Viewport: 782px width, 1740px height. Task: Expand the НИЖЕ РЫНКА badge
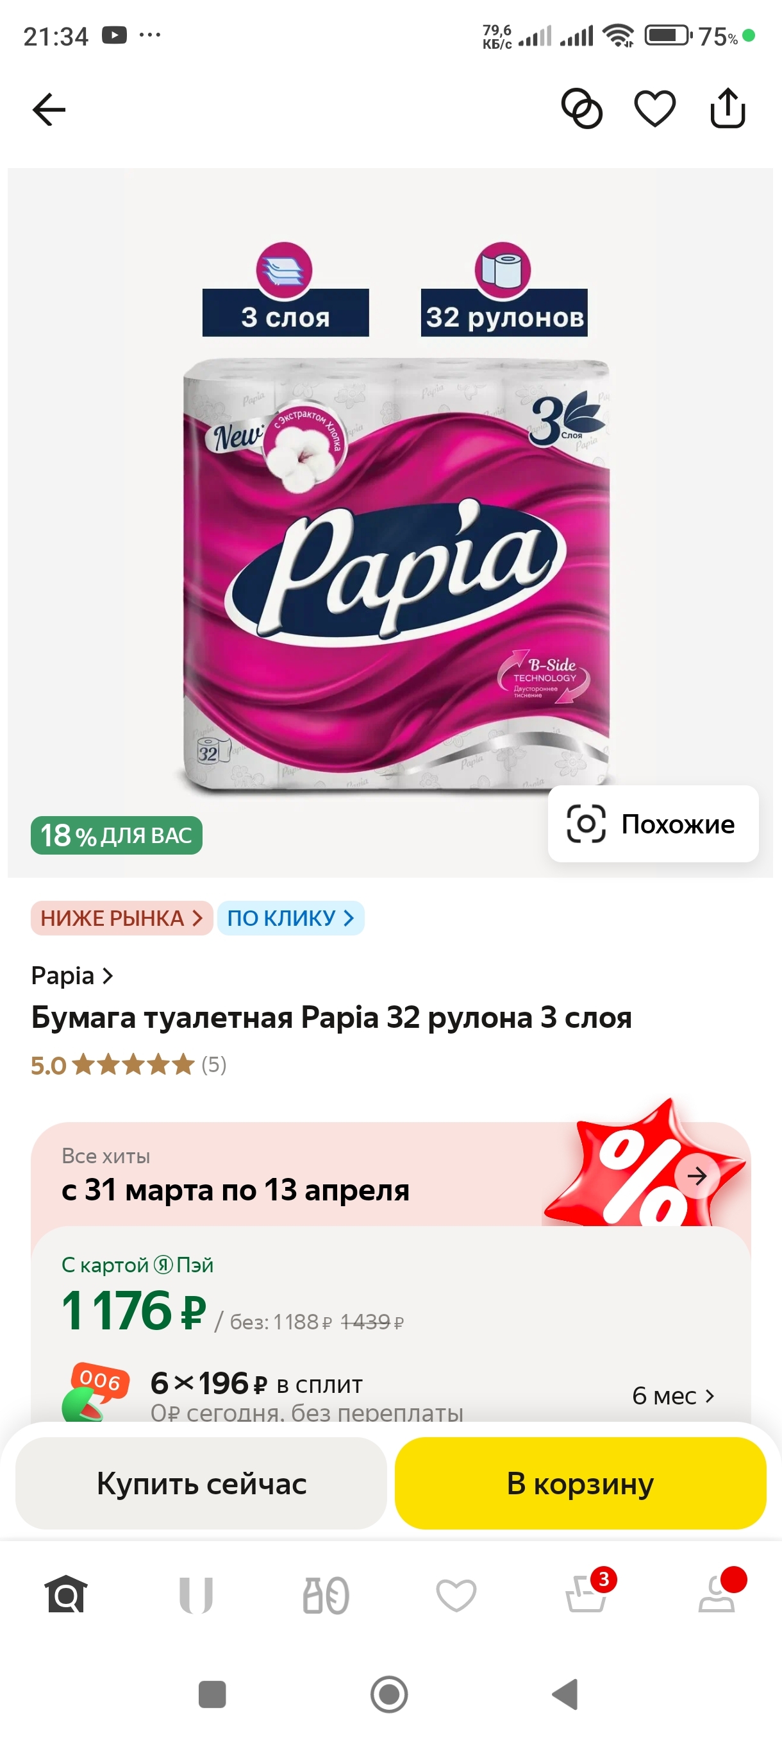coord(121,918)
